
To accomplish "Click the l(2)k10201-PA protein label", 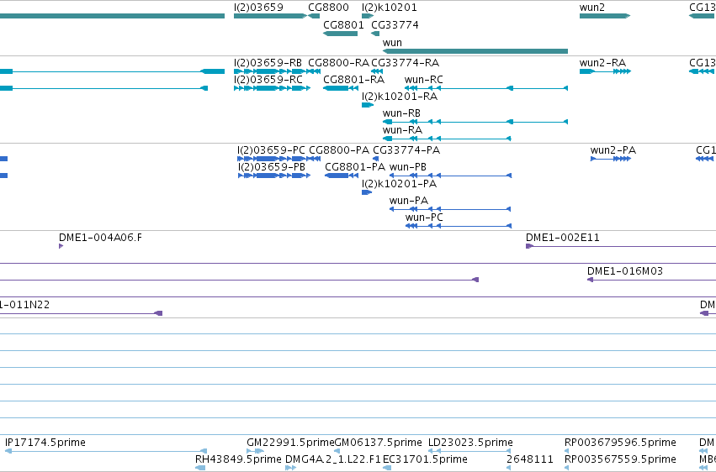I will coord(399,184).
